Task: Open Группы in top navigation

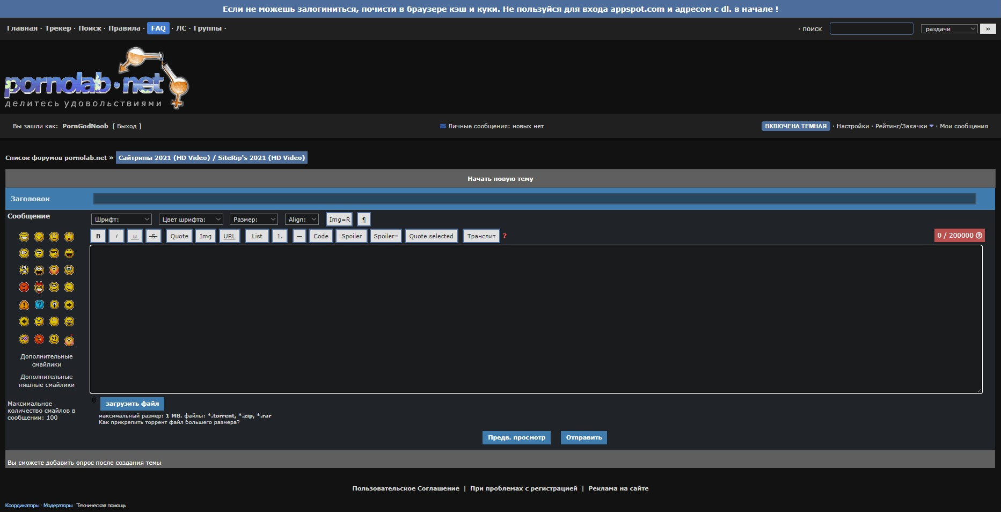Action: 208,28
